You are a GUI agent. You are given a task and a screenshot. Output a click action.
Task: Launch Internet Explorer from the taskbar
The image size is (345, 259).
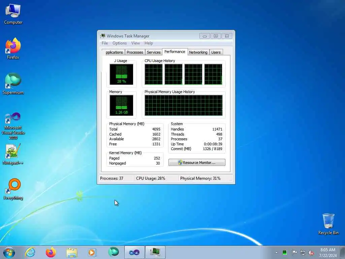pos(30,252)
